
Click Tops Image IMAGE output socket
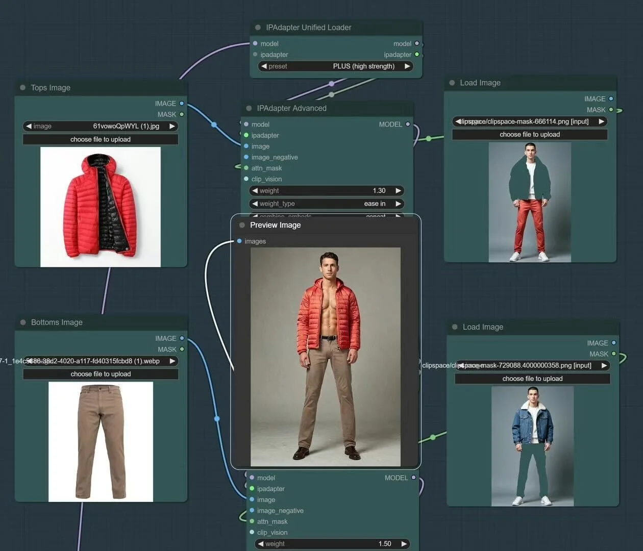coord(182,104)
